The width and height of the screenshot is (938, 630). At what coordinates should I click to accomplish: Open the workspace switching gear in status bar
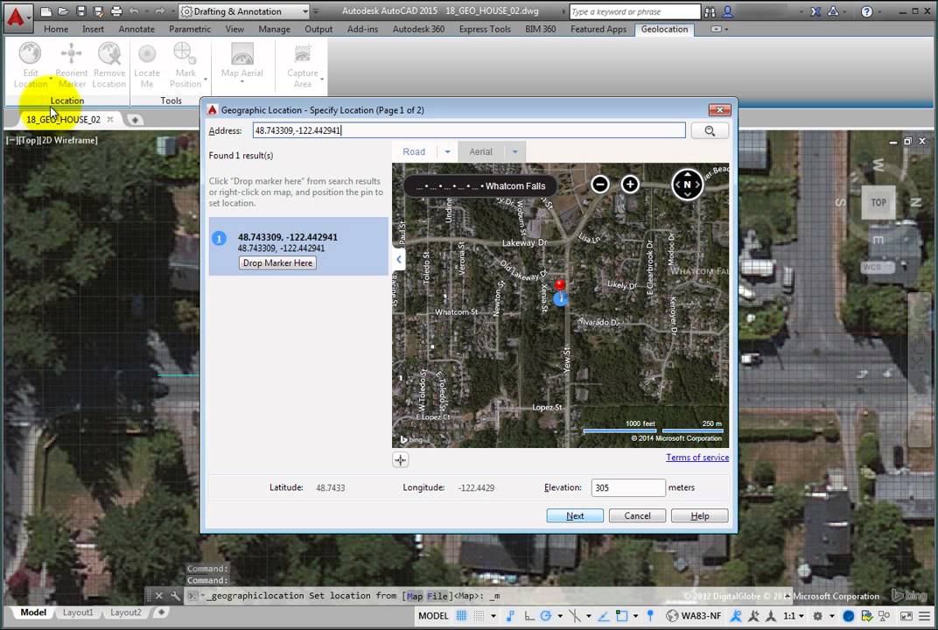(818, 616)
